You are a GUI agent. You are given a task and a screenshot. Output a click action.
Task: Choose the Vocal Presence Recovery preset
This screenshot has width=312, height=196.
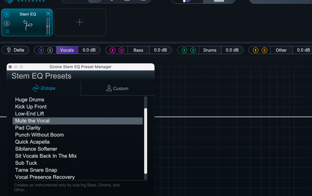click(x=77, y=177)
